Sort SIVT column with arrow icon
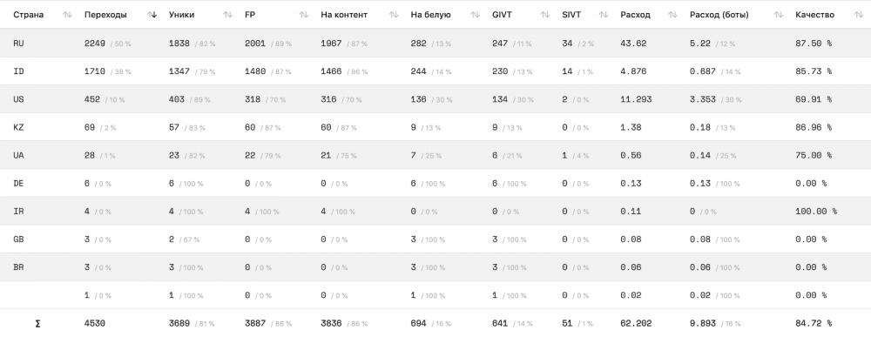The width and height of the screenshot is (871, 337). 604,15
